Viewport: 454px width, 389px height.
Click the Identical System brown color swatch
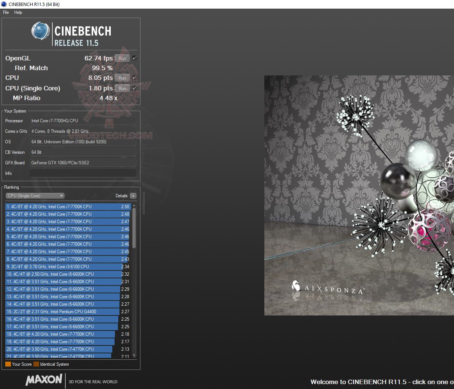36,364
